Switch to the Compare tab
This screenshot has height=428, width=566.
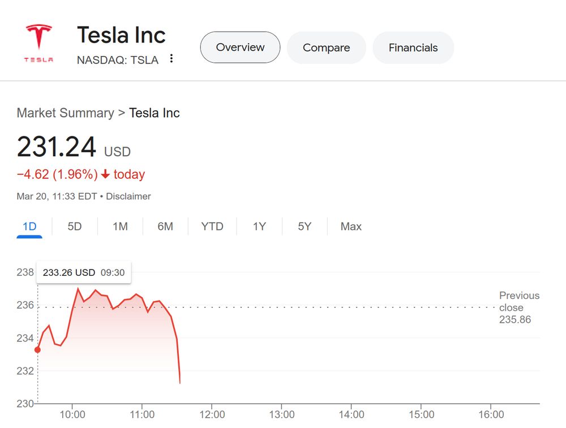click(x=326, y=48)
